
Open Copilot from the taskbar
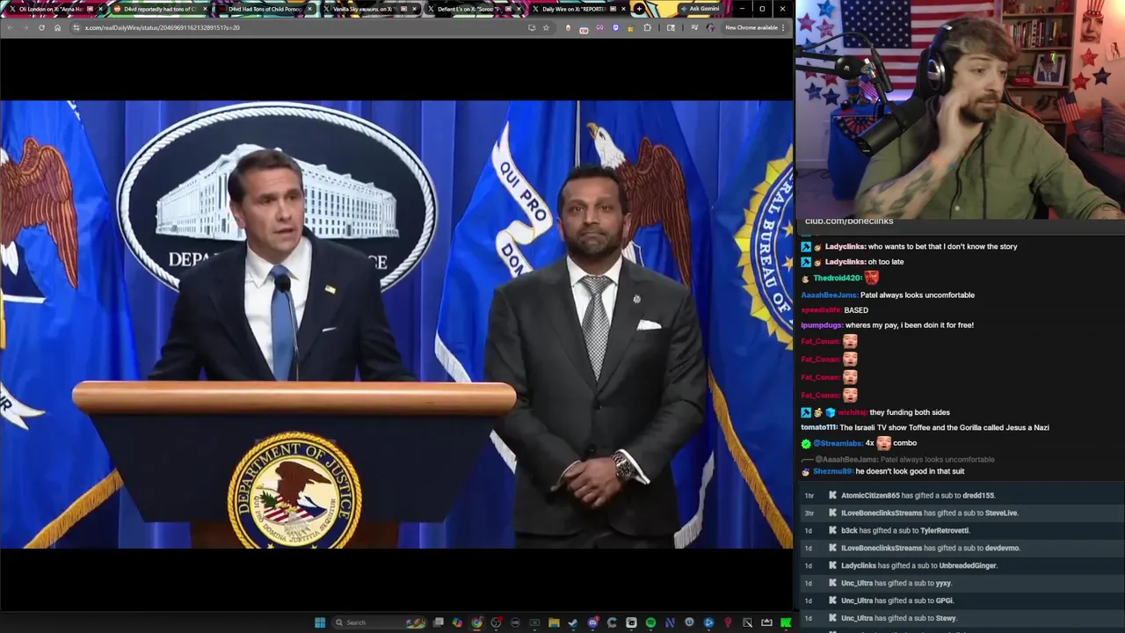coord(457,622)
